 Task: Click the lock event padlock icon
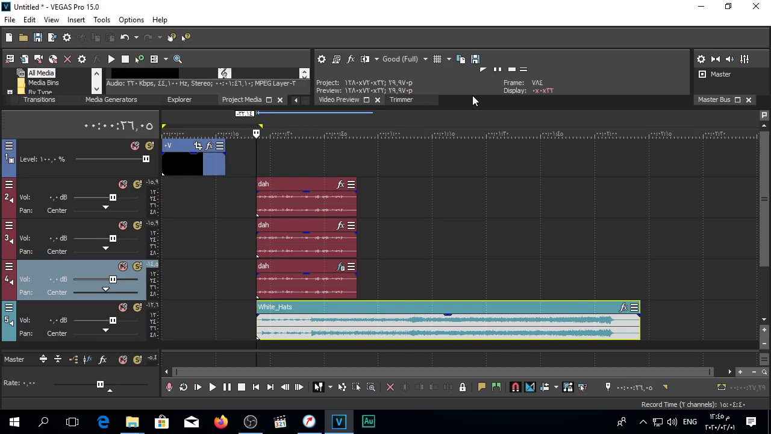pyautogui.click(x=463, y=387)
